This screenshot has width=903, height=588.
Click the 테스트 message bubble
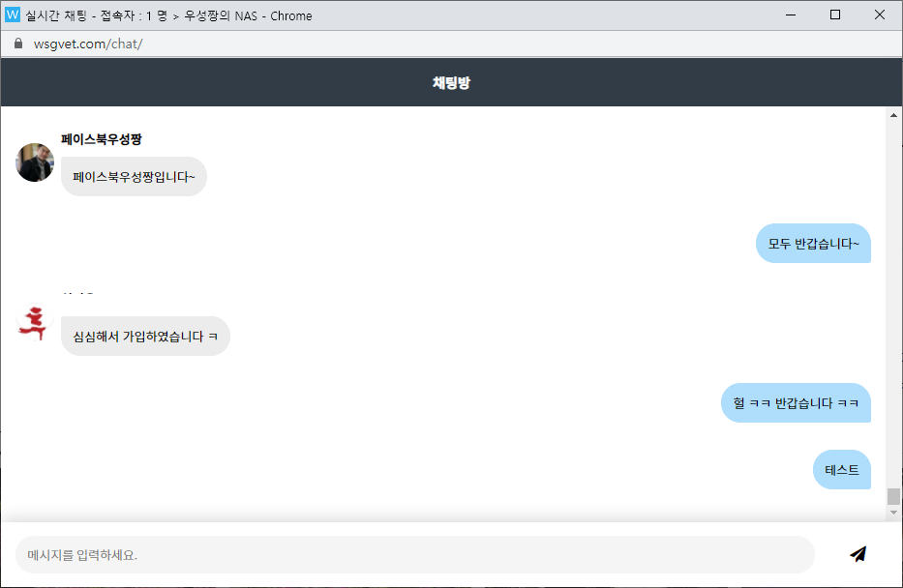(x=842, y=469)
